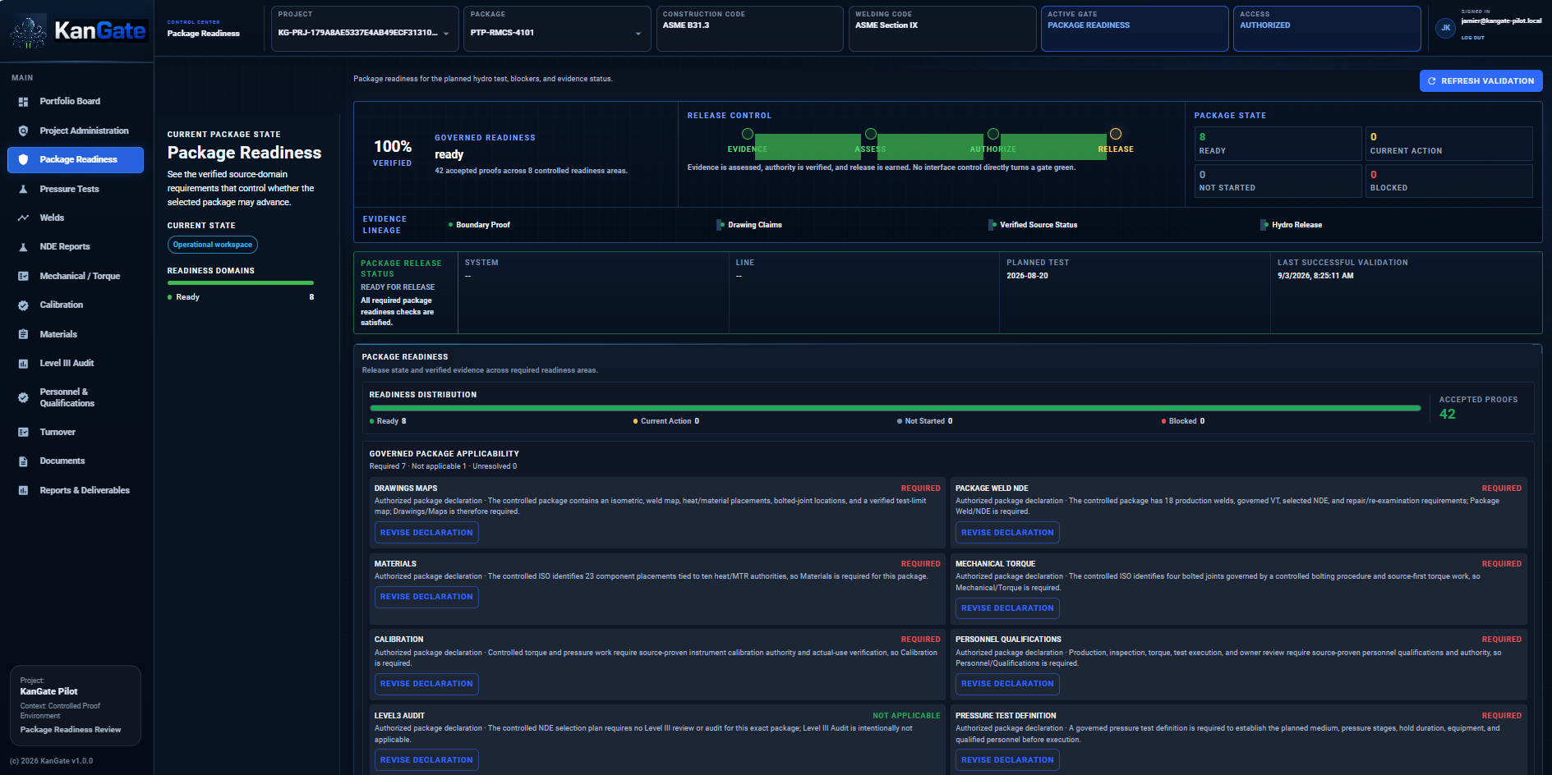
Task: Click Construction Code ASME B31.3 field
Action: click(x=749, y=29)
